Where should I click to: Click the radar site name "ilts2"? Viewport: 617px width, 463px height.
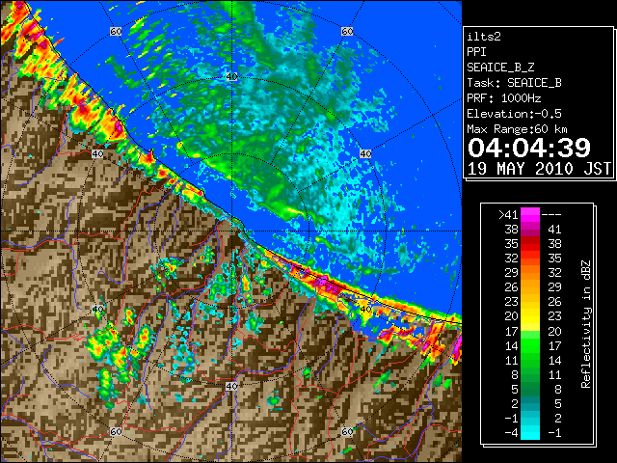point(484,37)
